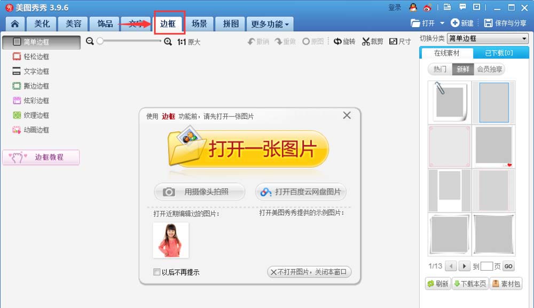Image resolution: width=534 pixels, height=308 pixels.
Task: Click 用摄像头拍照 camera button
Action: click(x=200, y=192)
